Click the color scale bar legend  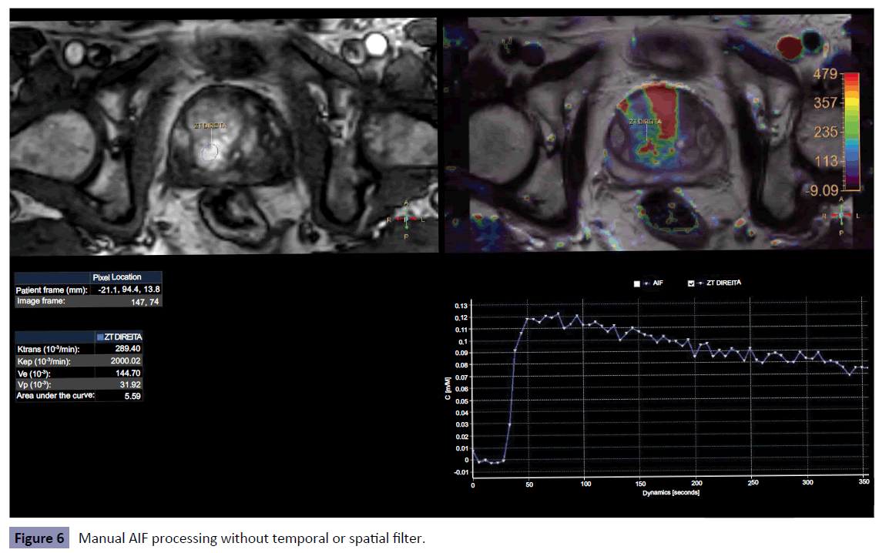851,131
